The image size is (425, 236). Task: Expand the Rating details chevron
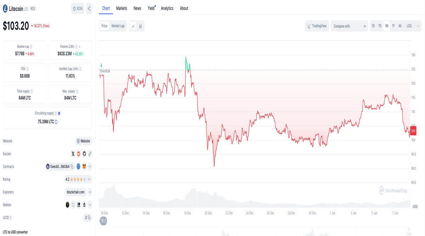[x=90, y=179]
